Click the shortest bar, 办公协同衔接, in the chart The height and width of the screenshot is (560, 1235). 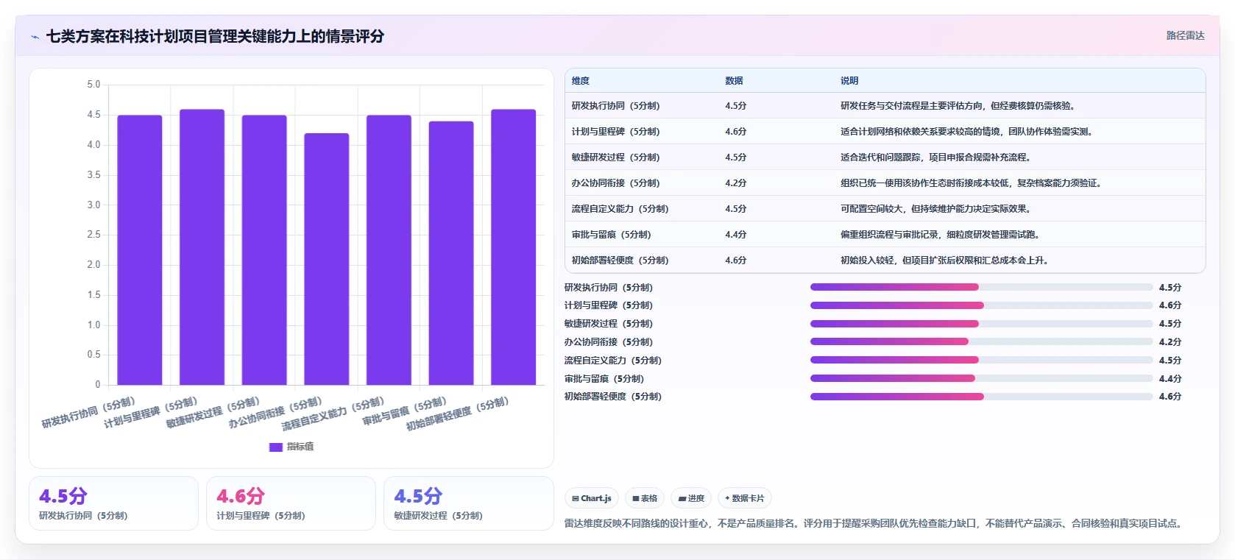pos(327,259)
